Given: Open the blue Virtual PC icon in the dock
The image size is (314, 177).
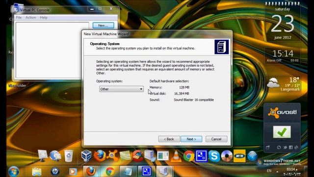Looking at the screenshot, I should [x=201, y=156].
